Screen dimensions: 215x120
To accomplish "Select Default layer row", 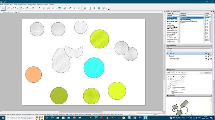I will click(x=189, y=56).
